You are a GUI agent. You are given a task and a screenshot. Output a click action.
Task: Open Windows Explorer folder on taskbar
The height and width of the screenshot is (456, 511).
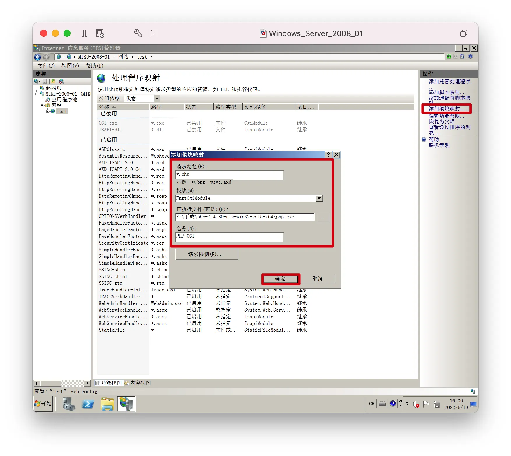pyautogui.click(x=107, y=404)
